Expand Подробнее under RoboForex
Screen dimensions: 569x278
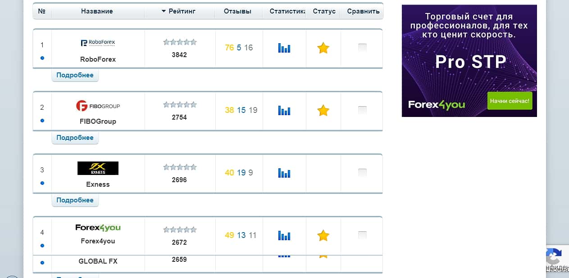click(x=75, y=75)
